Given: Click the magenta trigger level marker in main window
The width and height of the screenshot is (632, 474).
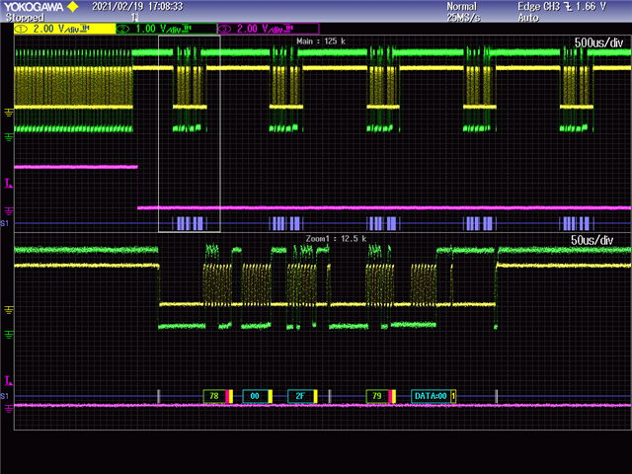Looking at the screenshot, I should pos(9,184).
